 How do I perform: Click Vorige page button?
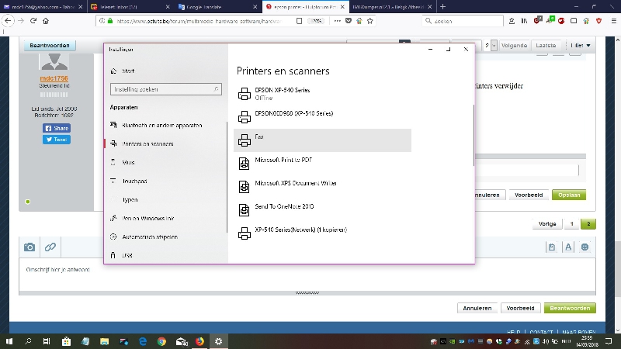coord(547,224)
